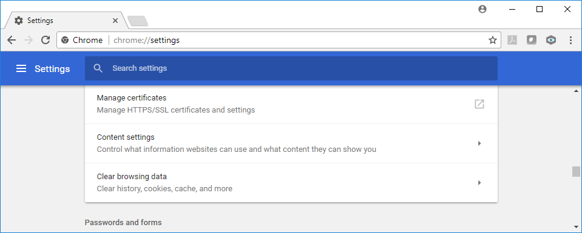Bookmark this page with the star
The height and width of the screenshot is (233, 582).
493,40
